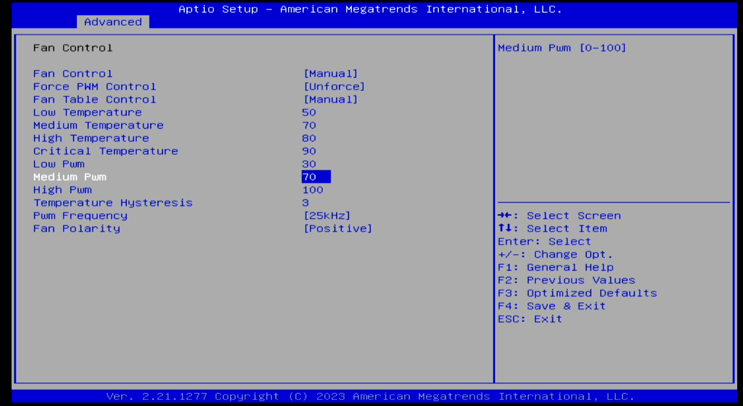Click the Critical Temperature label

point(106,151)
